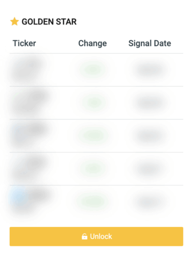194x256 pixels.
Task: Click fifth row's blurred signal date
Action: coord(150,202)
